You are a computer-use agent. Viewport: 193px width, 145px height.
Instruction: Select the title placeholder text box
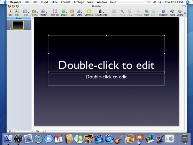pyautogui.click(x=106, y=54)
